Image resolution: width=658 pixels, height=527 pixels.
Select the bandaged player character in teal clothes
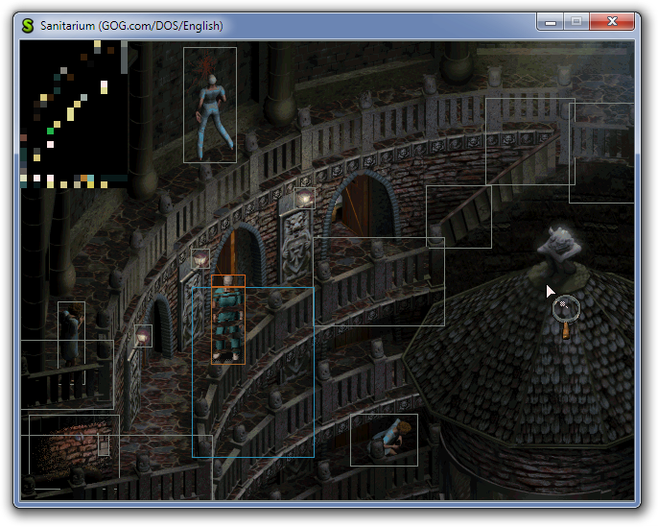pos(228,320)
